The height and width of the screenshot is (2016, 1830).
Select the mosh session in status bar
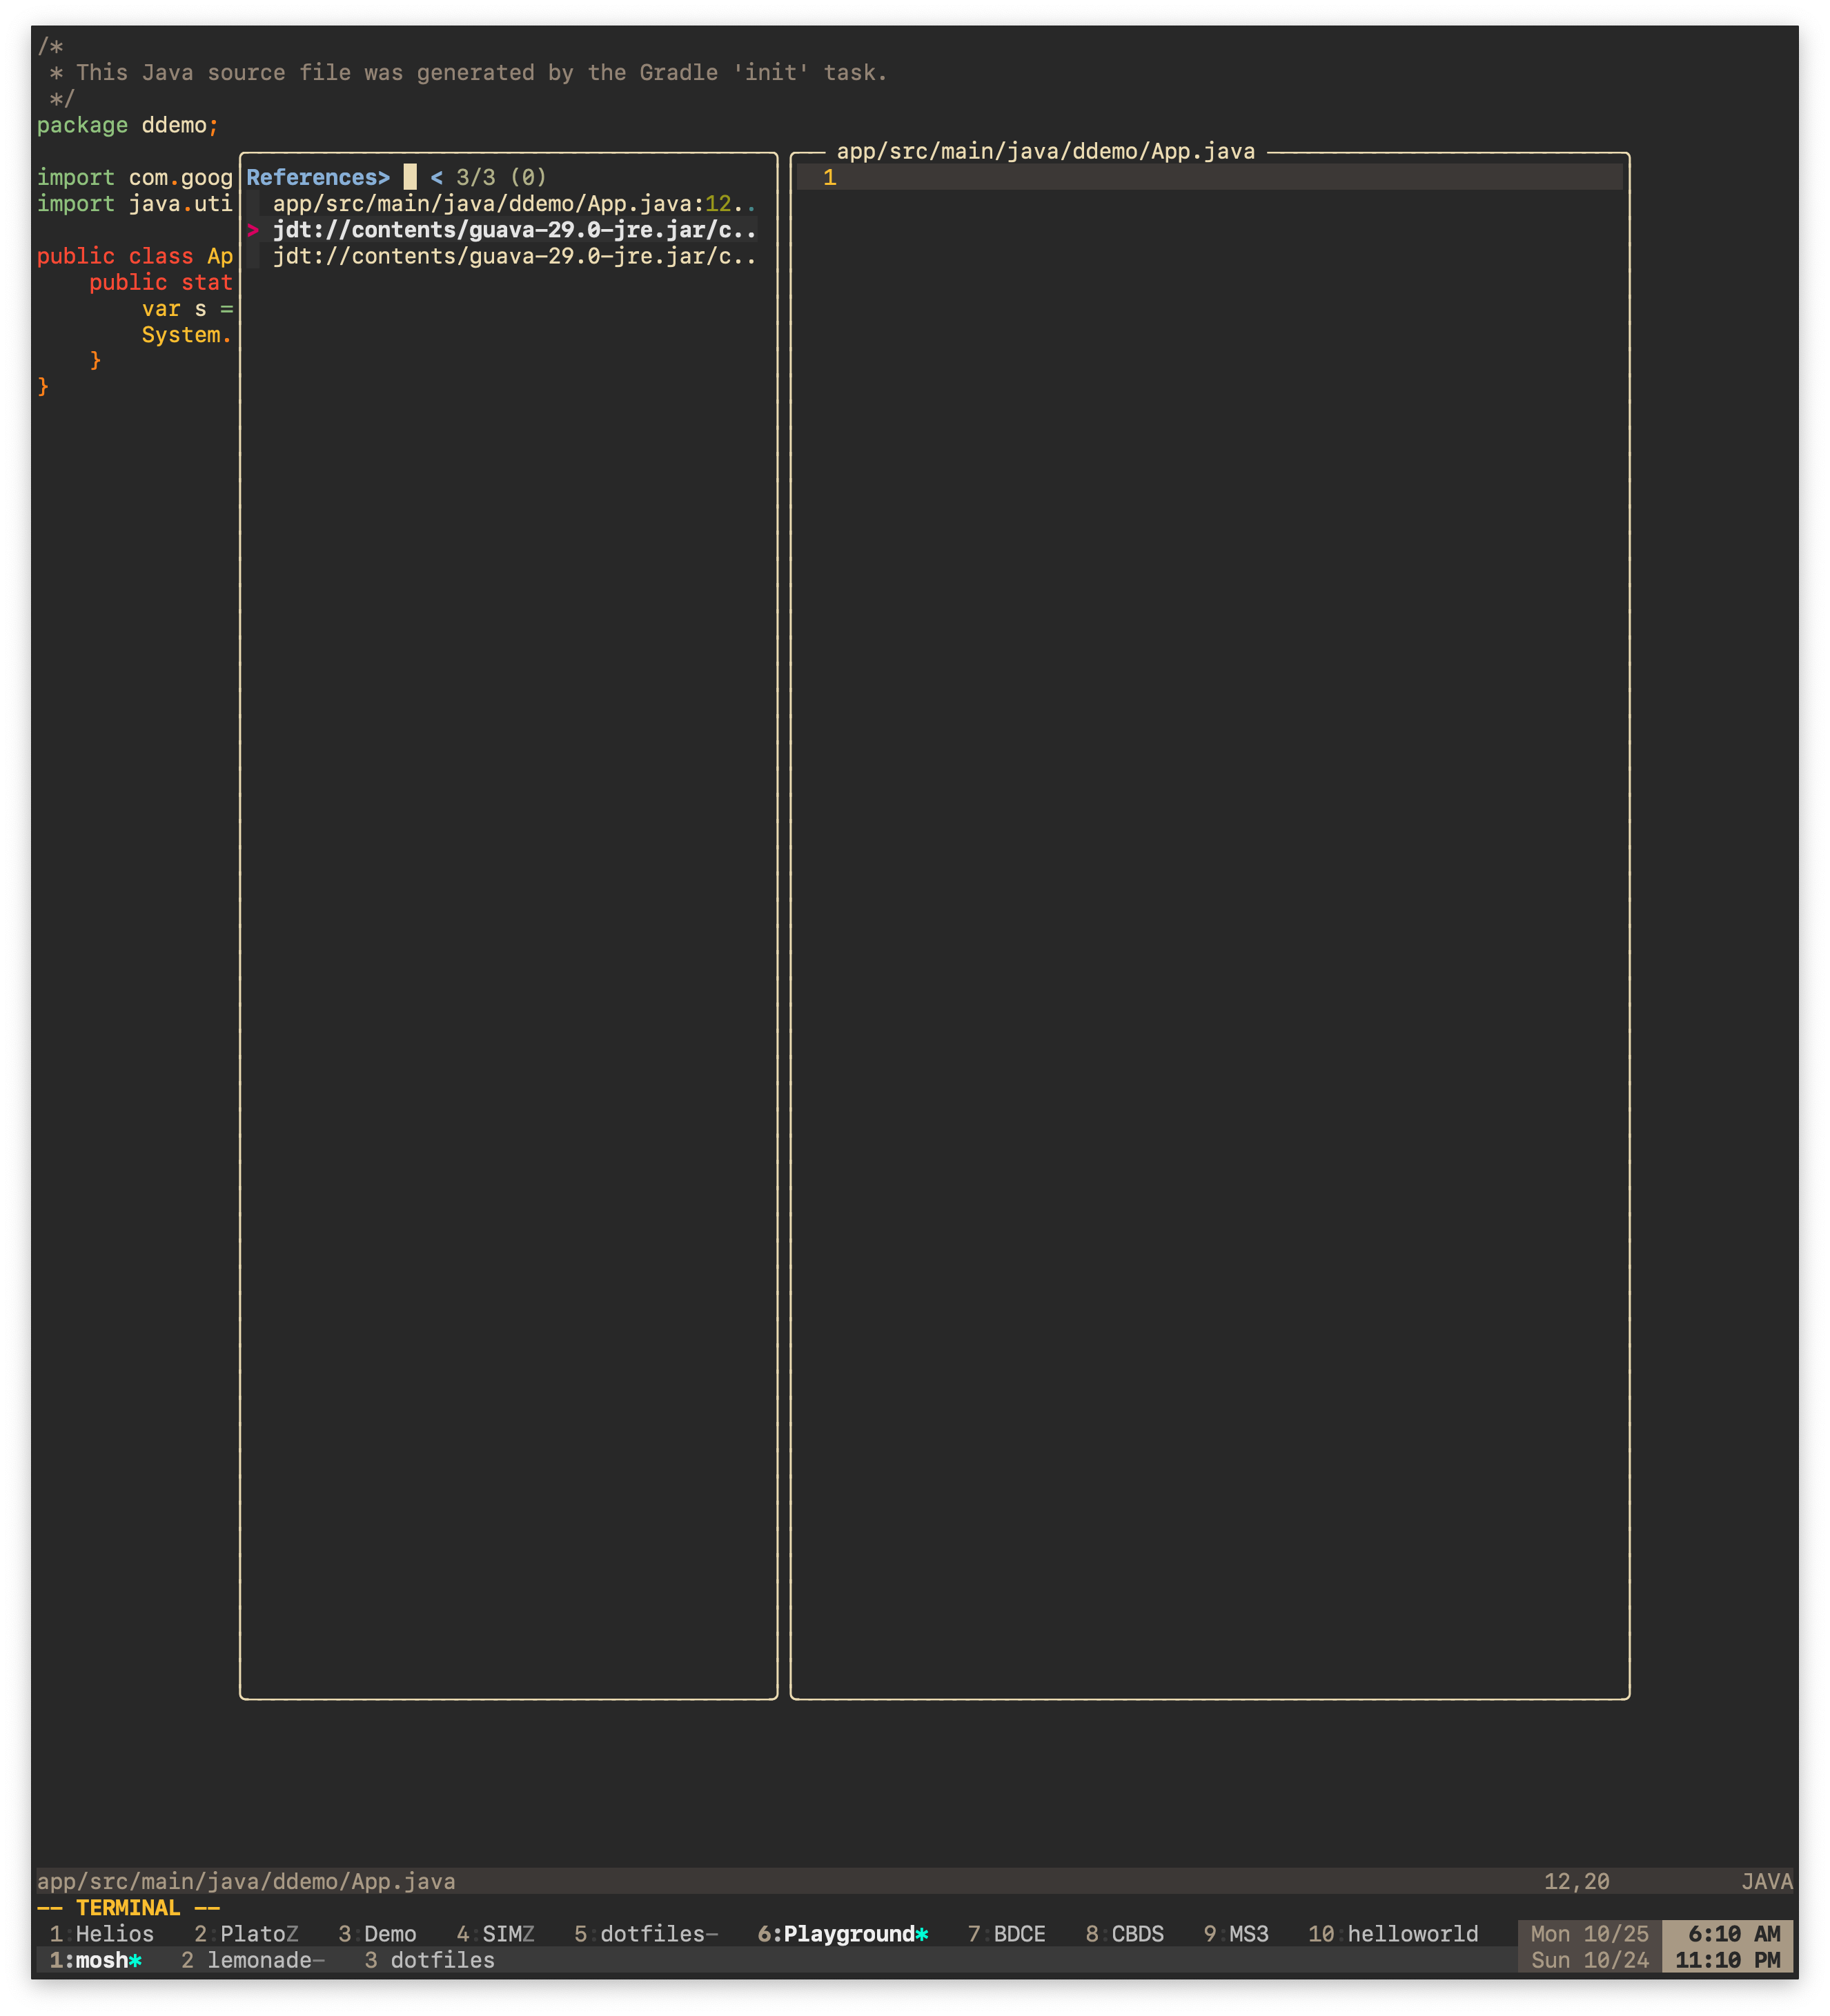click(x=95, y=1960)
